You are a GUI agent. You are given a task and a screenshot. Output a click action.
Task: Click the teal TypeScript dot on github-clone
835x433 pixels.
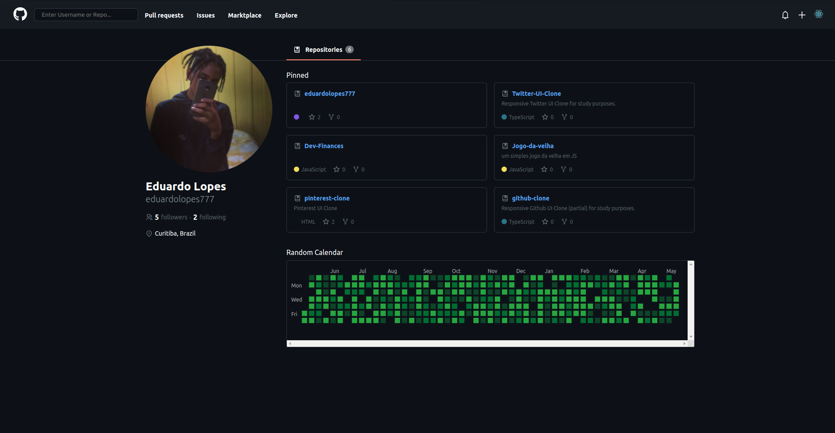[504, 222]
